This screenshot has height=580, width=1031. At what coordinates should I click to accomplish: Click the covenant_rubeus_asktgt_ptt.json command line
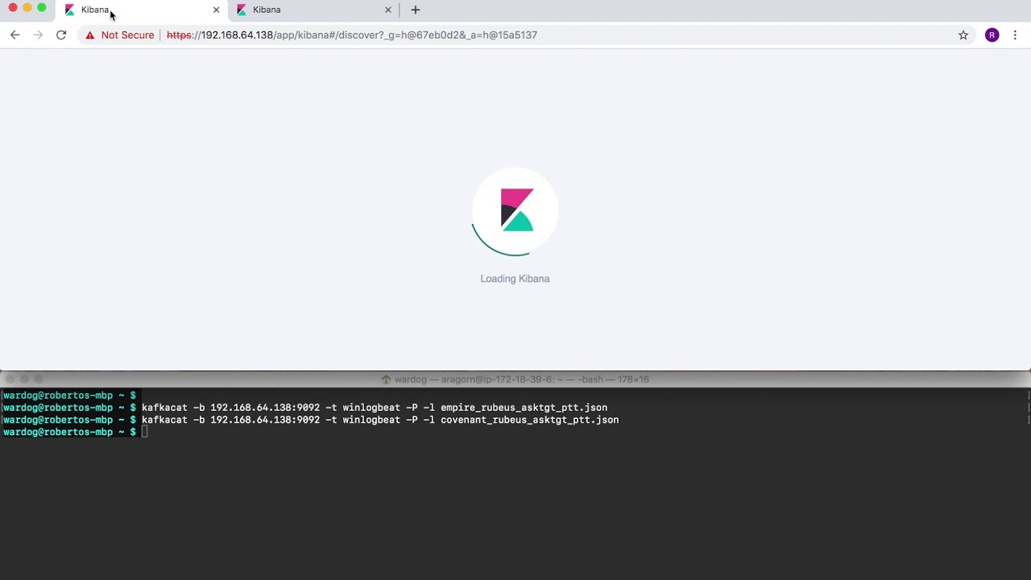pos(311,420)
